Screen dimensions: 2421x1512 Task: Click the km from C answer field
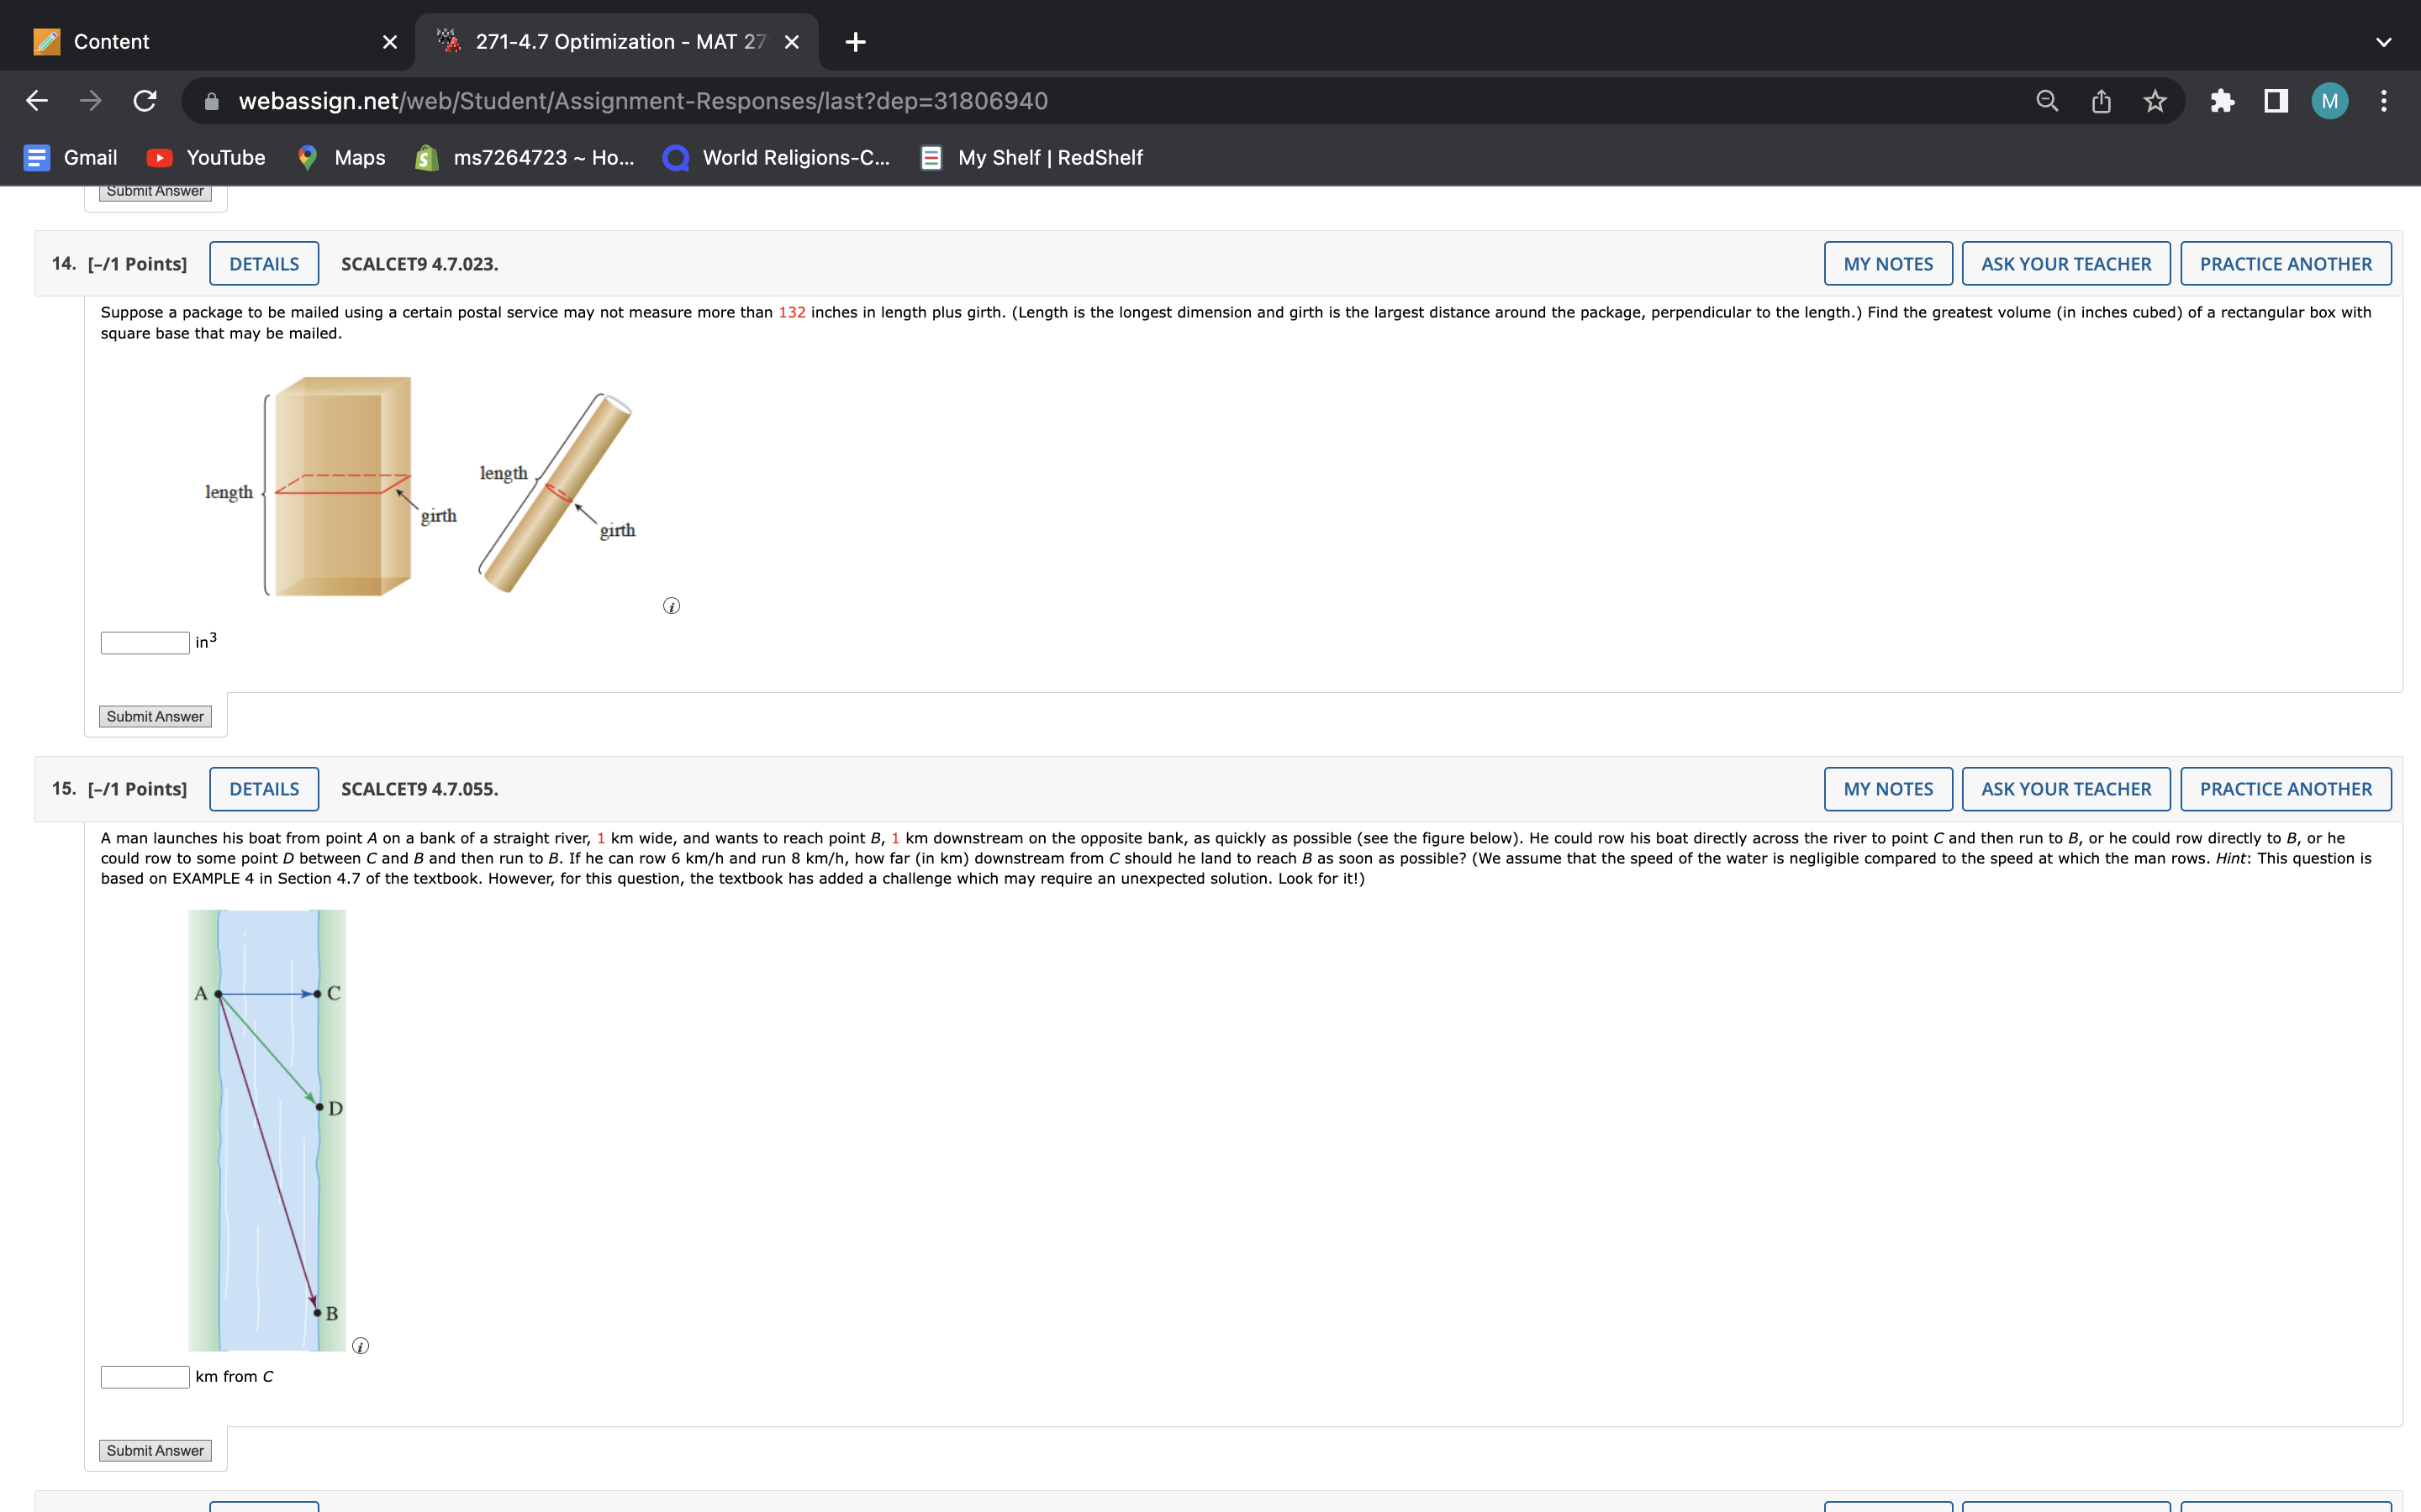click(145, 1377)
